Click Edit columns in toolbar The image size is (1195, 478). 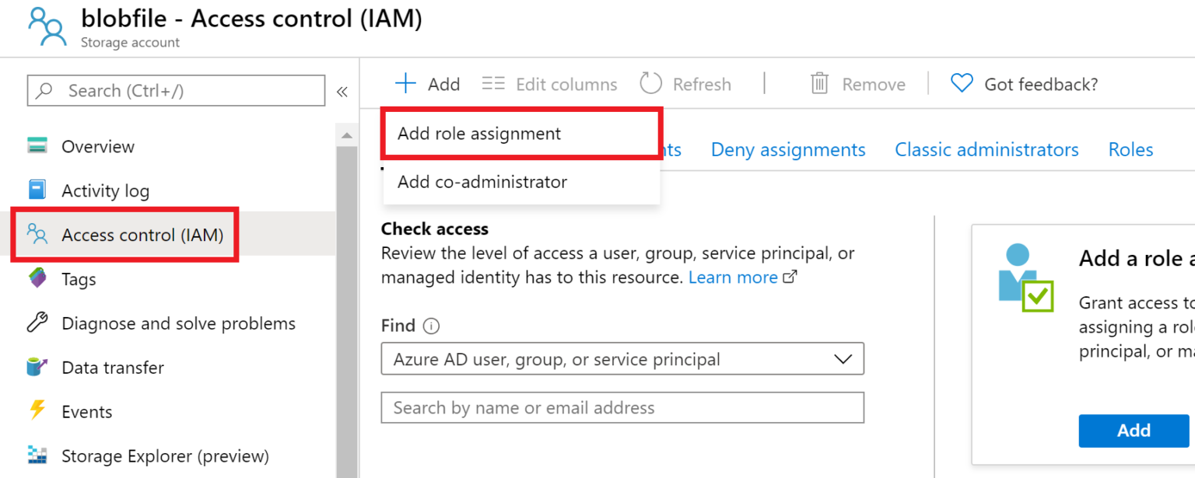point(550,83)
